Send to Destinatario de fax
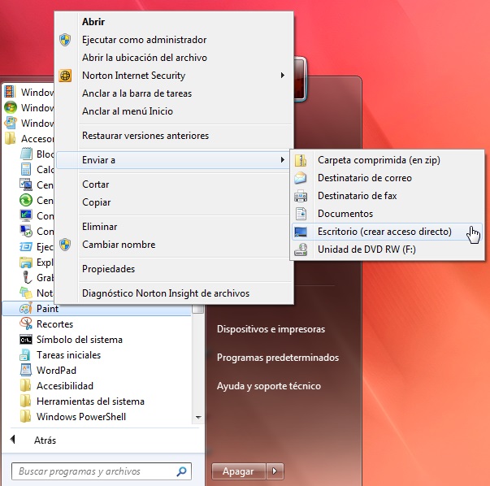This screenshot has height=486, width=490. click(x=387, y=196)
